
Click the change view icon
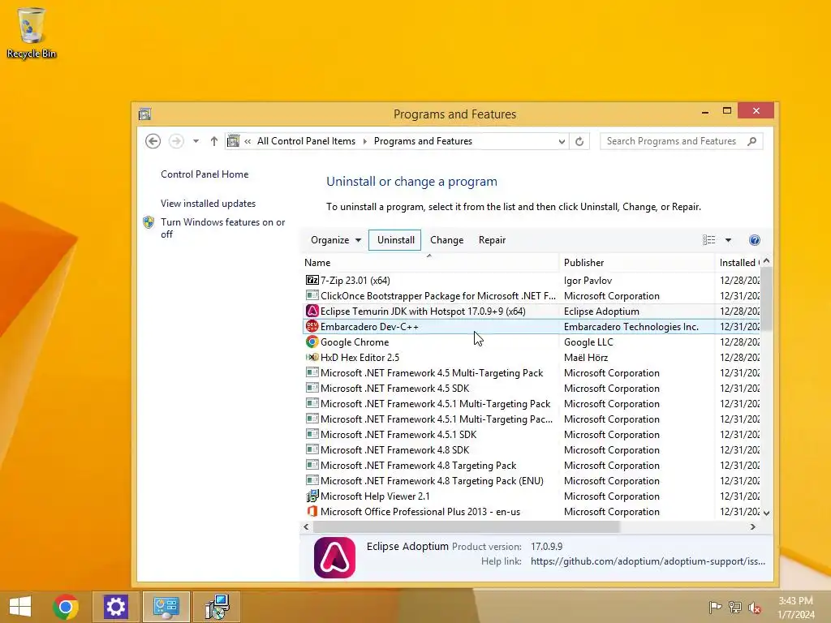click(x=708, y=240)
